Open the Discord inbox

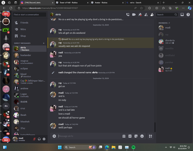[x=182, y=15]
